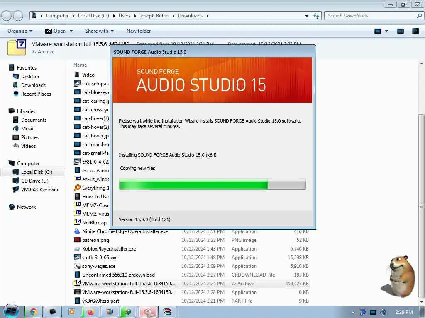This screenshot has height=318, width=425.
Task: Click the help icon in toolbar
Action: 415,31
